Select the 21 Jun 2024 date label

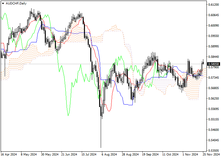point(69,155)
